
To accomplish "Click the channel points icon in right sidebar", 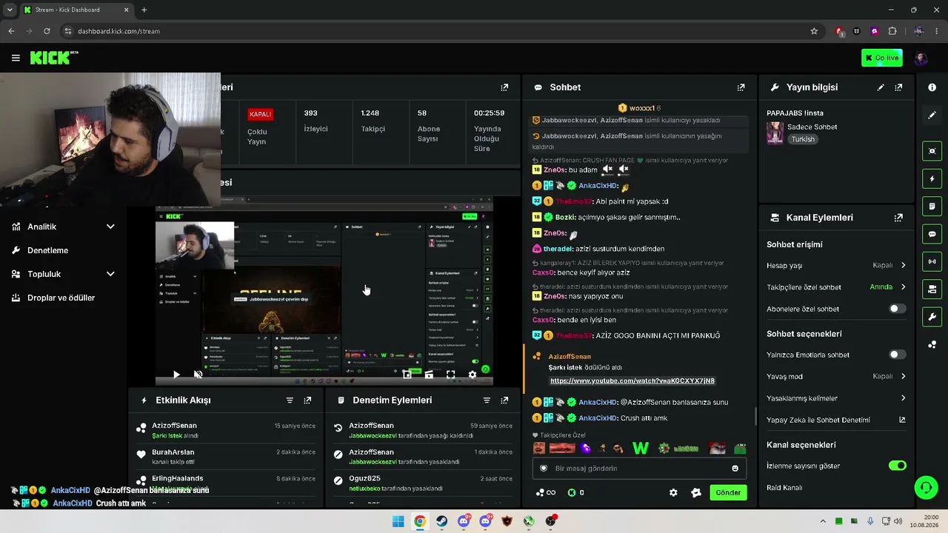I will coord(932,345).
